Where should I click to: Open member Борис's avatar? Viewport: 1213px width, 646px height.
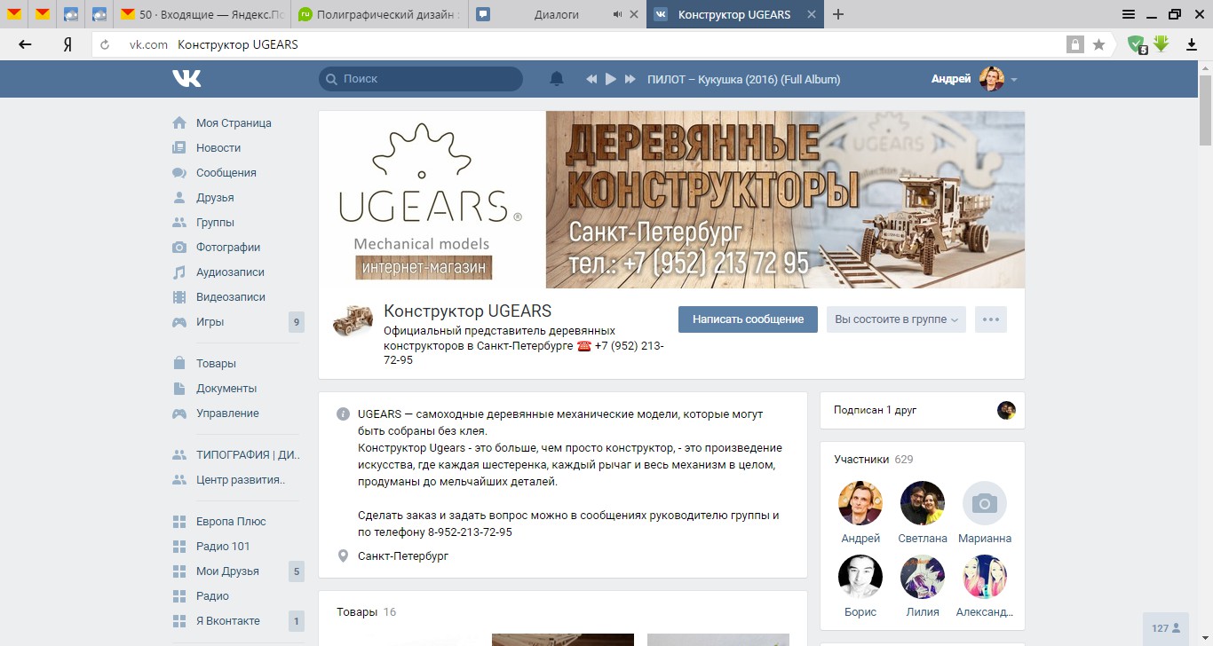click(x=860, y=577)
